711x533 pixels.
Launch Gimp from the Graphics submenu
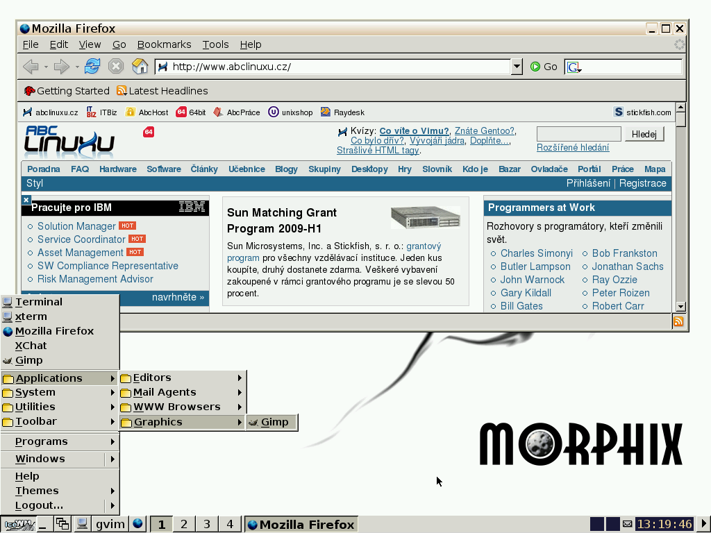point(271,422)
